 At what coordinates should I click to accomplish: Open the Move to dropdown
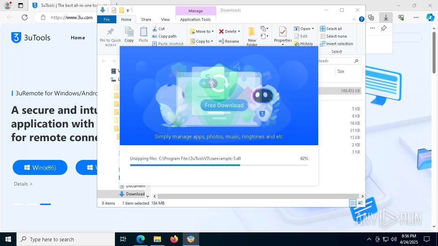pos(202,31)
